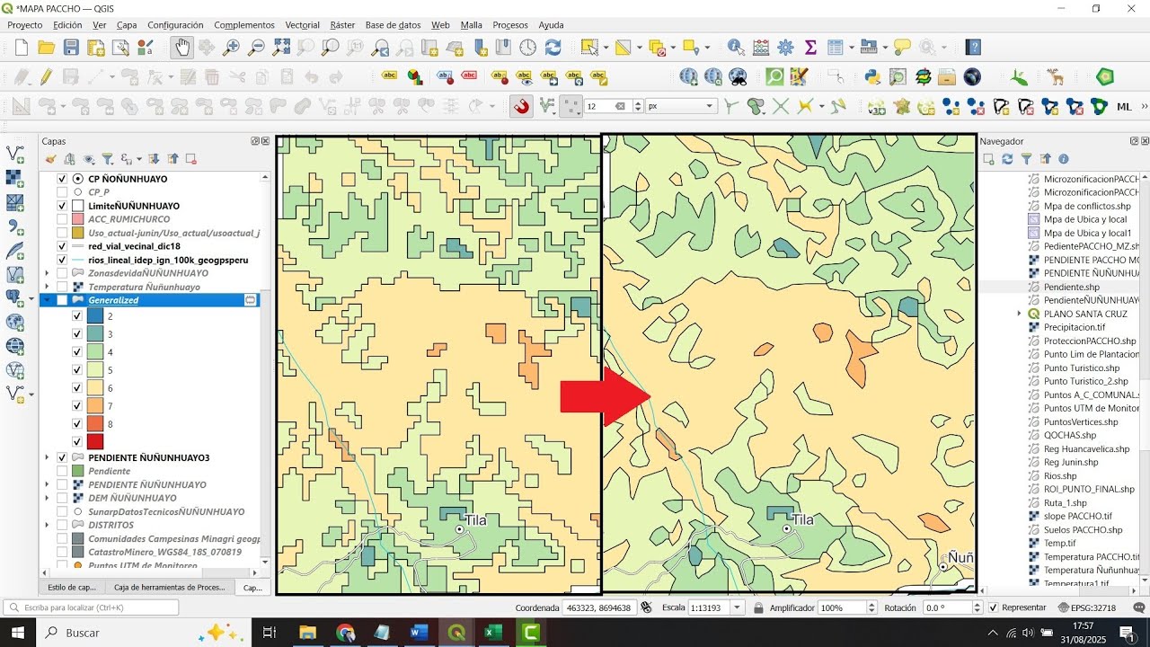The width and height of the screenshot is (1150, 647).
Task: Click the class 8 red-orange swatch
Action: pyautogui.click(x=95, y=424)
